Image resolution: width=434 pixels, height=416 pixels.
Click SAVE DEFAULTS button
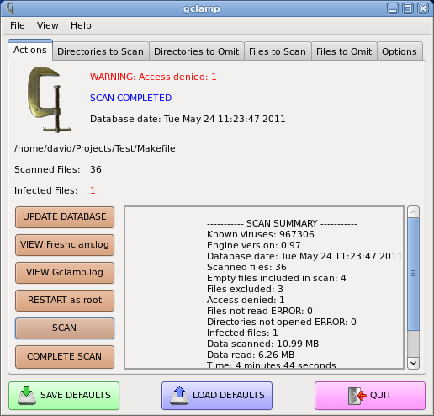pos(64,396)
